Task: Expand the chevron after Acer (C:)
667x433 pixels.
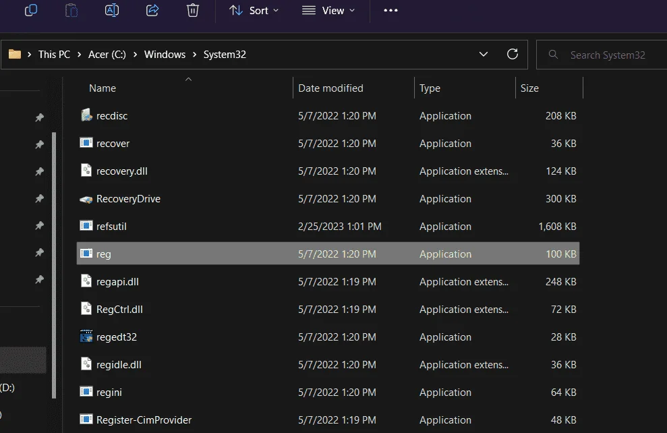Action: 135,55
